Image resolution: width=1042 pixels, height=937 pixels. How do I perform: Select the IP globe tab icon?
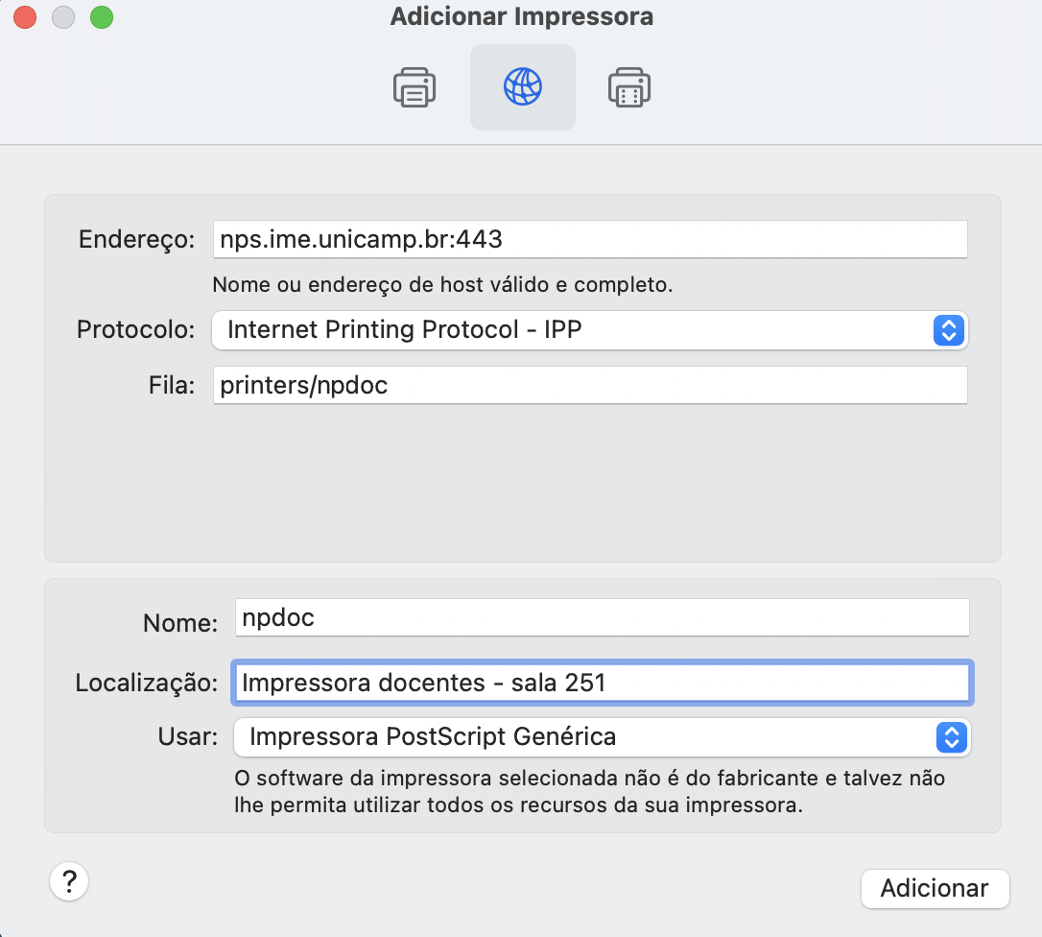click(522, 87)
